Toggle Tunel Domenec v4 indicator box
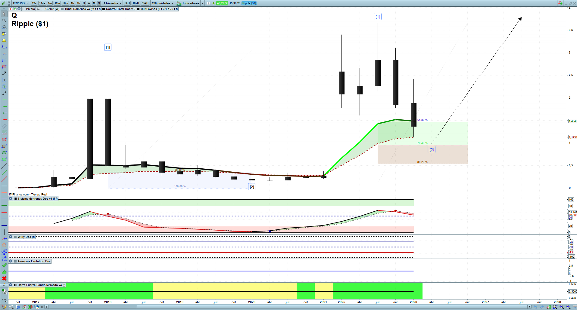The image size is (577, 310). tap(62, 9)
